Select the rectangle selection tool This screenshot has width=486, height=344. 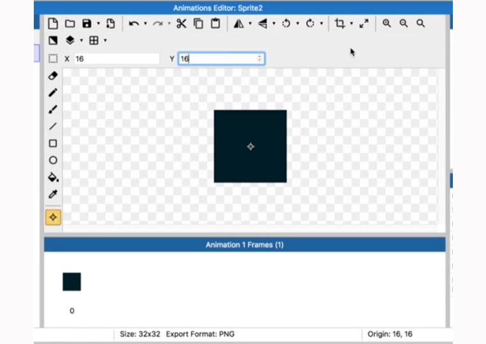pyautogui.click(x=53, y=58)
